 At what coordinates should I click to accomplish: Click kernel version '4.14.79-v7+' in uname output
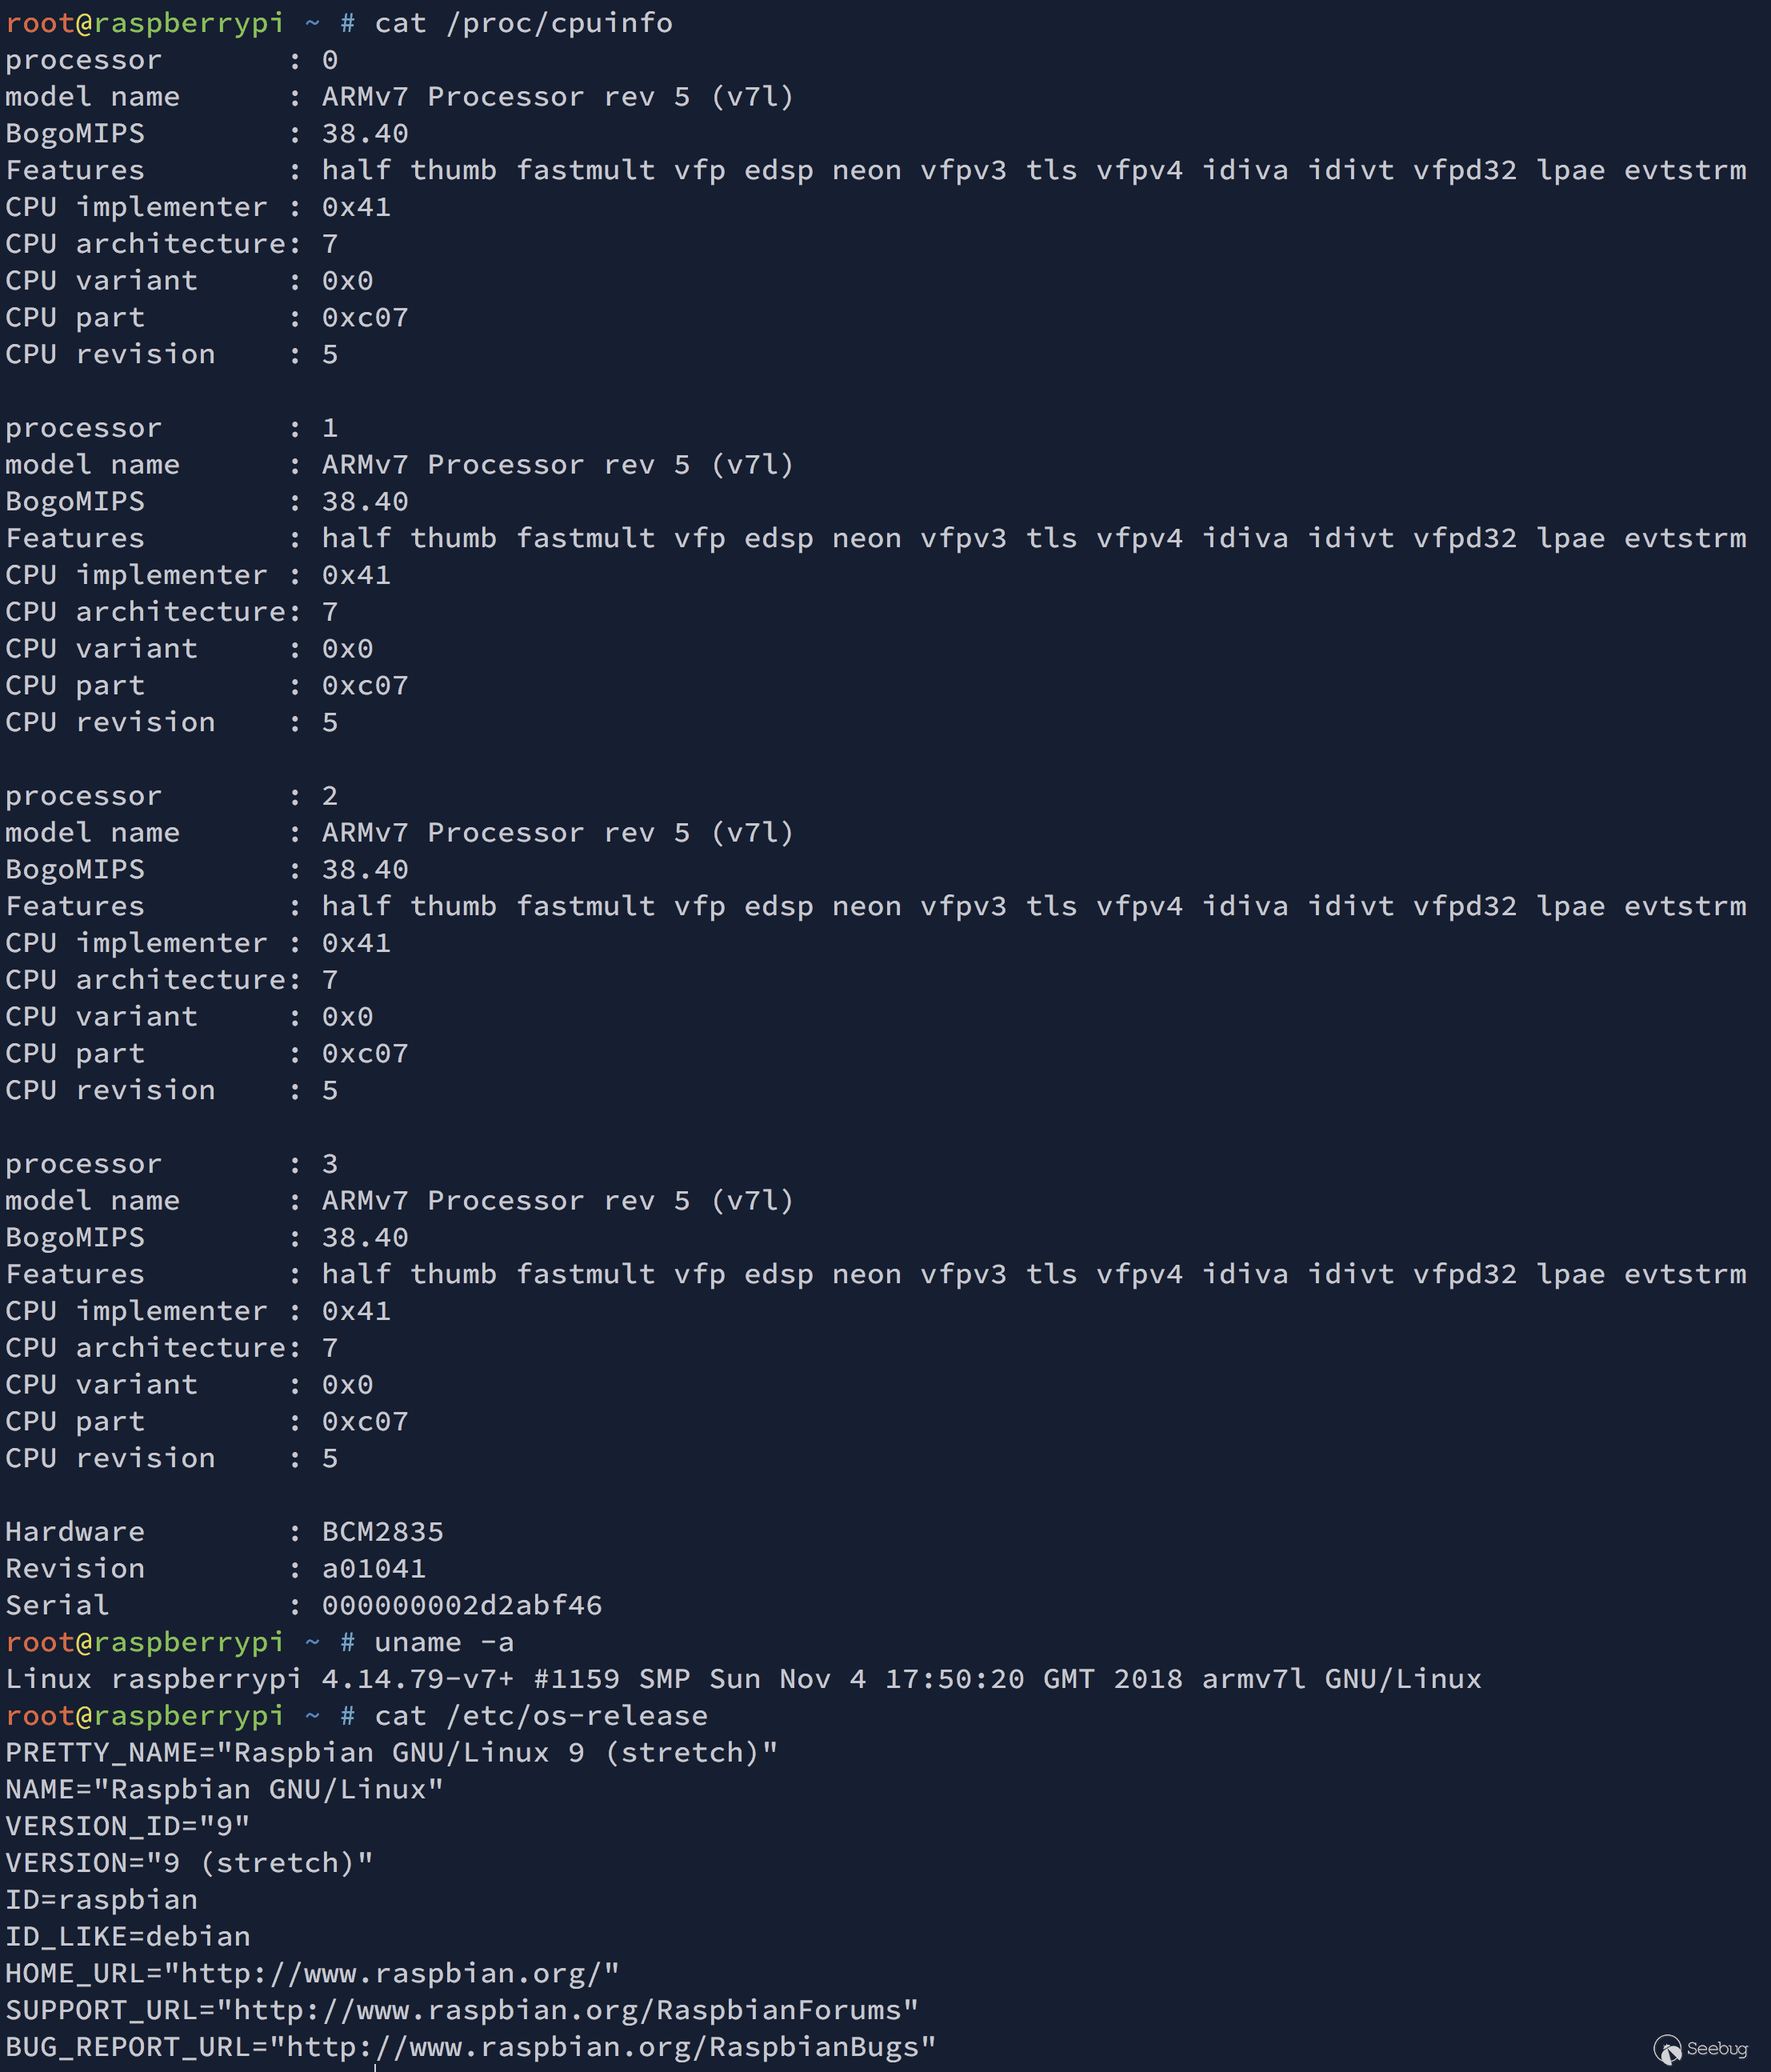coord(418,1679)
